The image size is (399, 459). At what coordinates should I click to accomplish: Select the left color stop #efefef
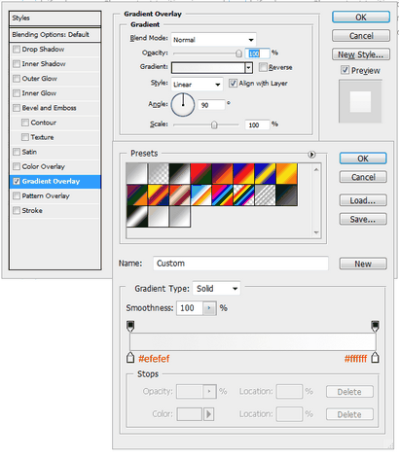tap(130, 358)
